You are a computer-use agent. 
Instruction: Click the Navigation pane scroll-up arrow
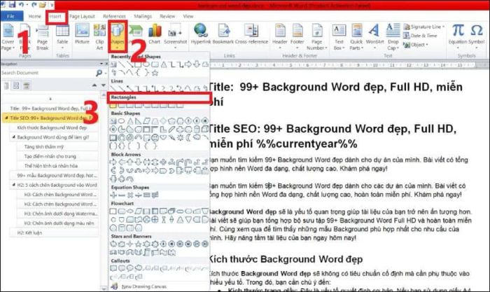104,95
